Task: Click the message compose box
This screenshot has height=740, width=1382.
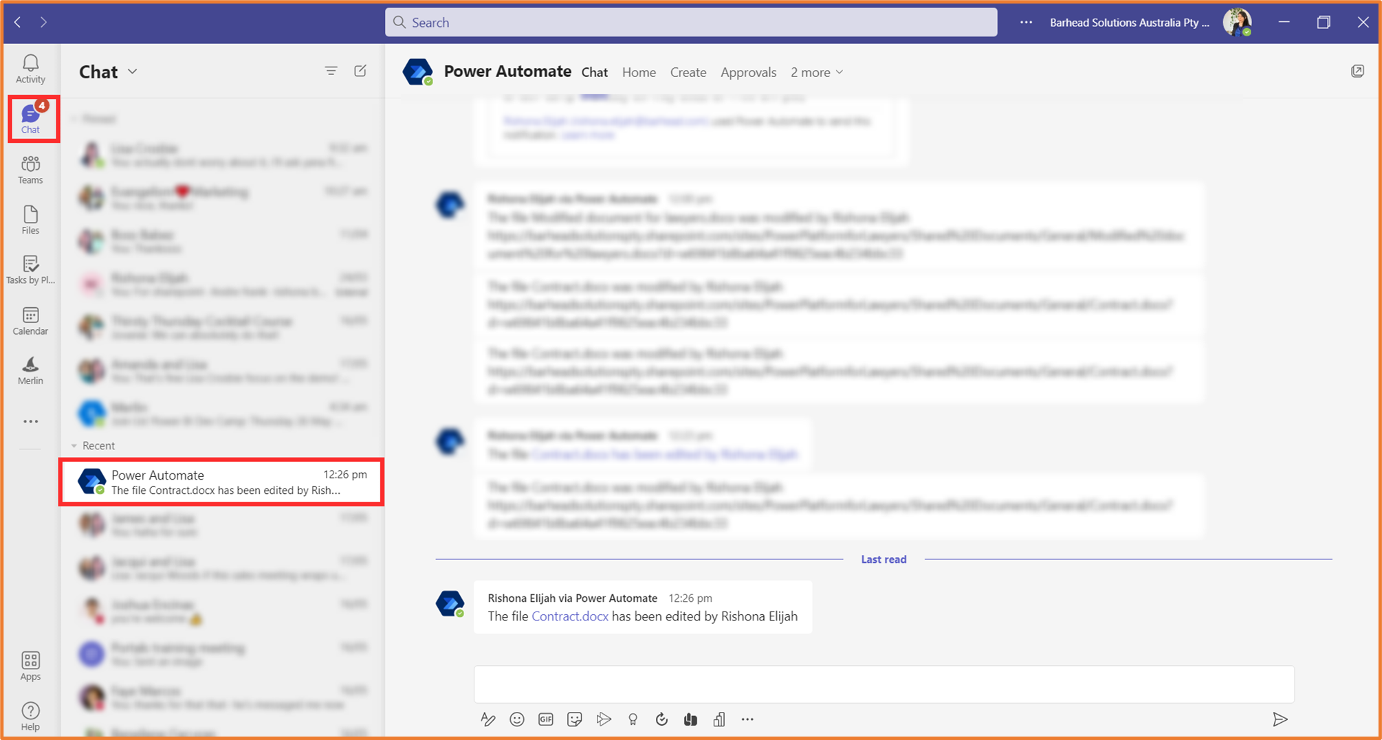Action: click(x=884, y=684)
